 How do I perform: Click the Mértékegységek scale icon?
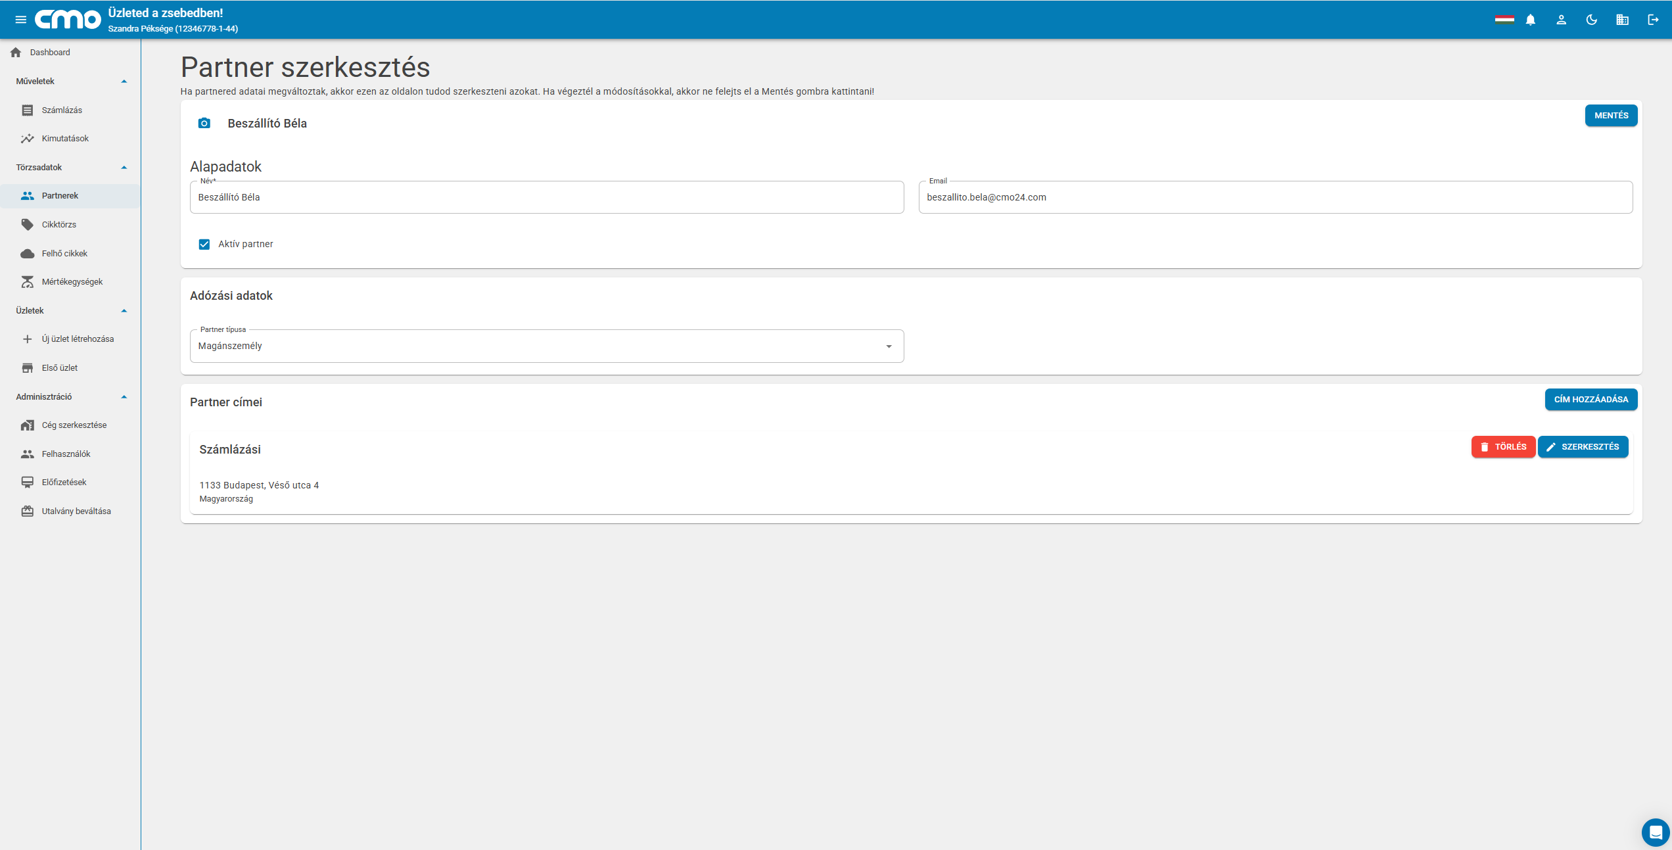(27, 282)
